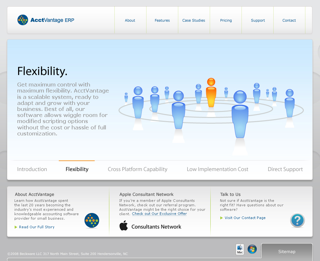Open the Support menu item

click(258, 20)
